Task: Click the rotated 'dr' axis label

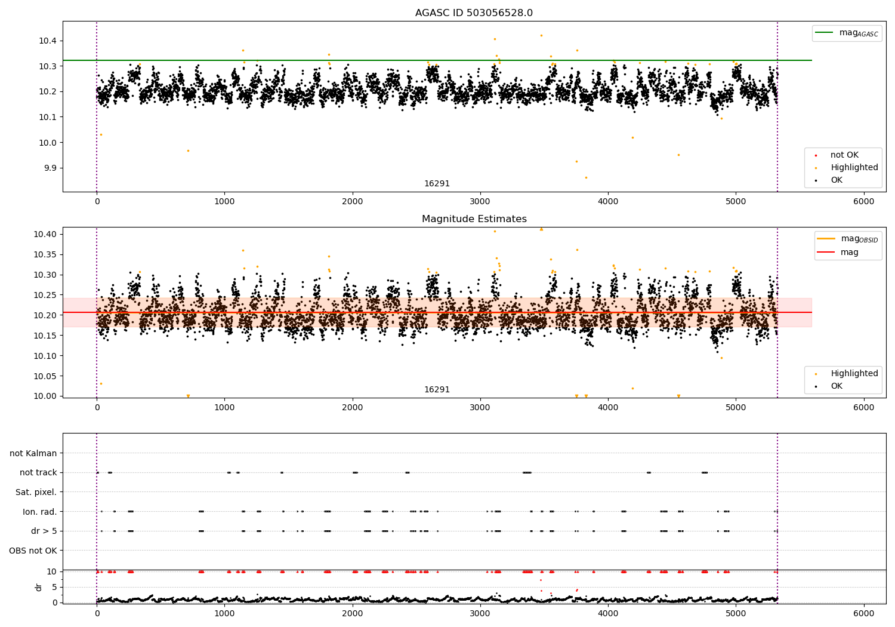Action: 39,587
